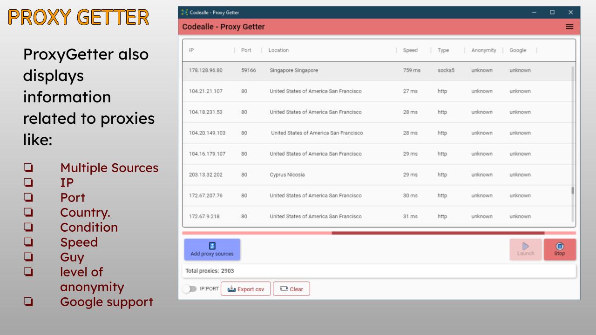The image size is (596, 335).
Task: Export the proxy list as csv
Action: pos(245,289)
